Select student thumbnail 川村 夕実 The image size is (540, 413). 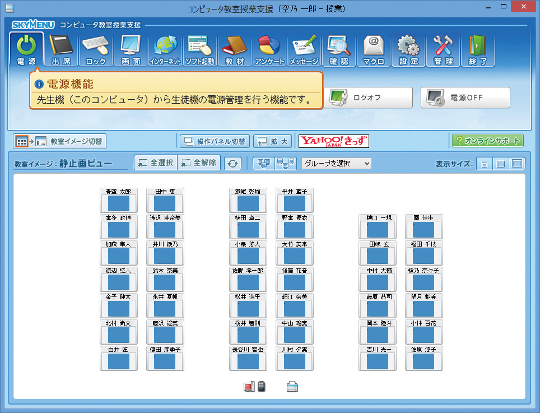pyautogui.click(x=295, y=358)
